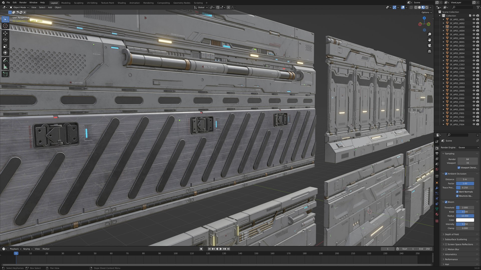Click the Bloom Color swatch
481x270 pixels.
tap(465, 220)
